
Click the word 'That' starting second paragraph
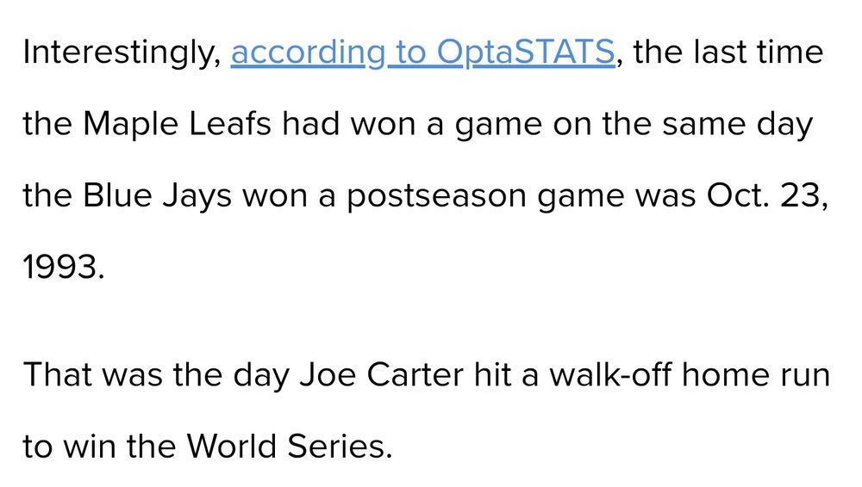coord(58,375)
